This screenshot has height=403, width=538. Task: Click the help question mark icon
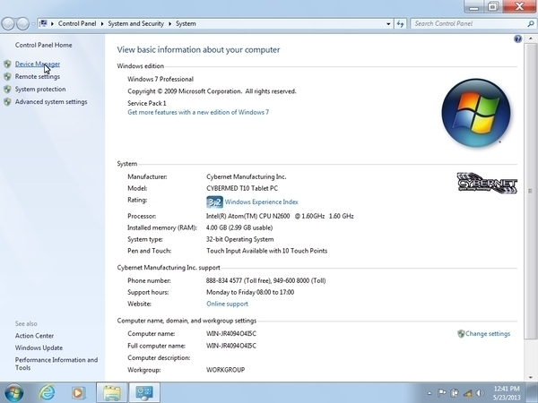[x=517, y=39]
